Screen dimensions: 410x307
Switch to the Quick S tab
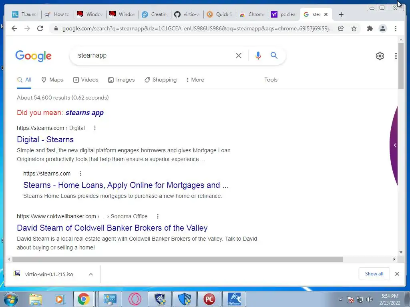(x=220, y=14)
